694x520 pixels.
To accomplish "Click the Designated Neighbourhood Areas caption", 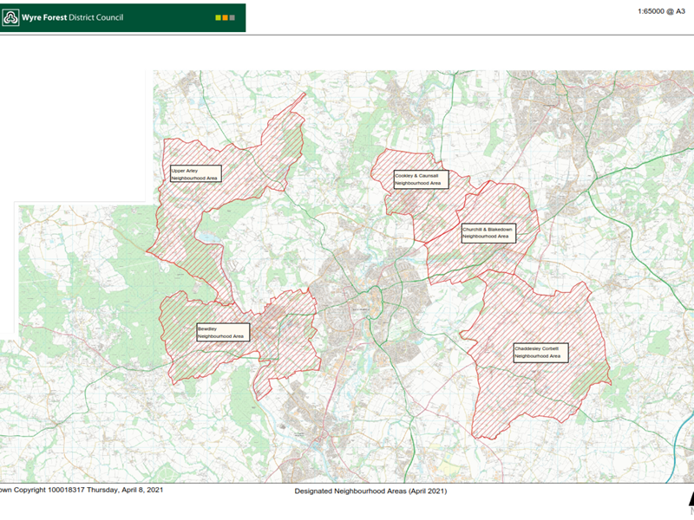I will pyautogui.click(x=371, y=491).
